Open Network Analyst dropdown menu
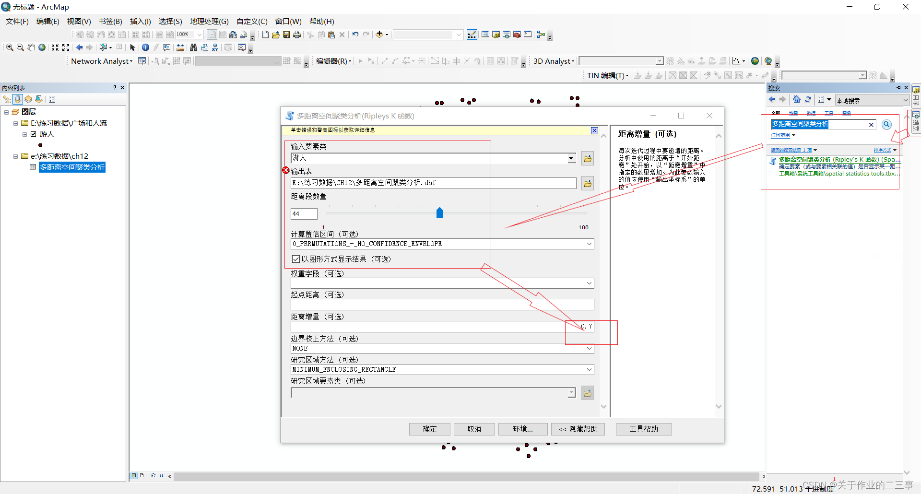The height and width of the screenshot is (494, 921). coord(102,61)
